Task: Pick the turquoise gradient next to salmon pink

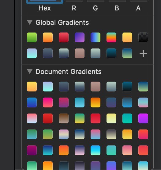Action: point(111,150)
